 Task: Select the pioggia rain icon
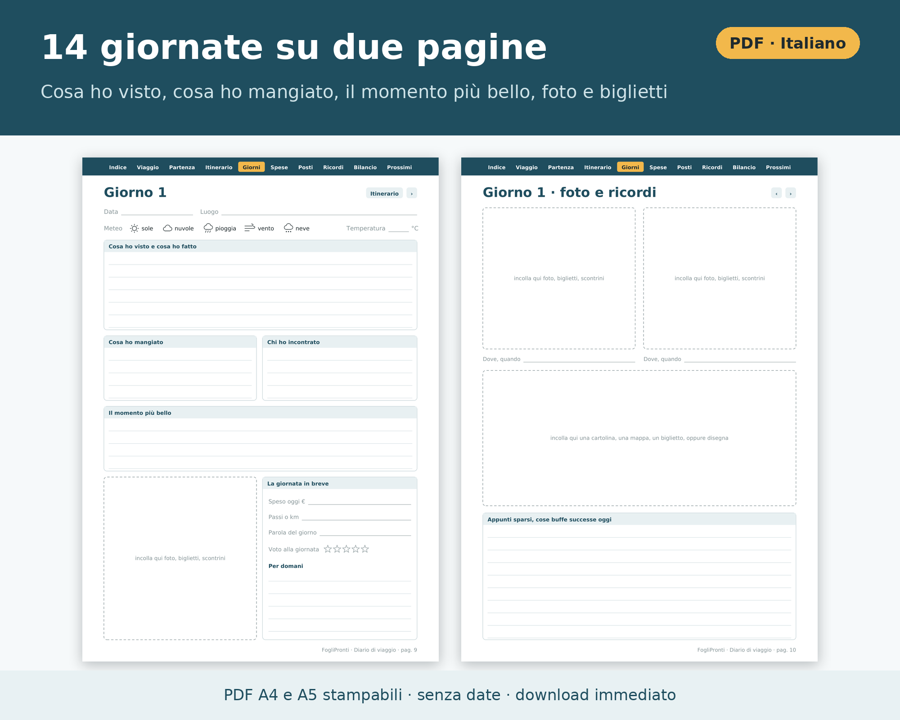pos(208,229)
